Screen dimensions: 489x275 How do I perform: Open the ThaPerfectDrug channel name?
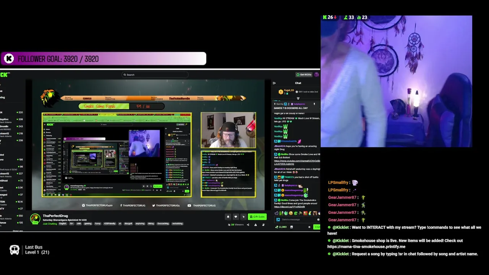point(55,216)
